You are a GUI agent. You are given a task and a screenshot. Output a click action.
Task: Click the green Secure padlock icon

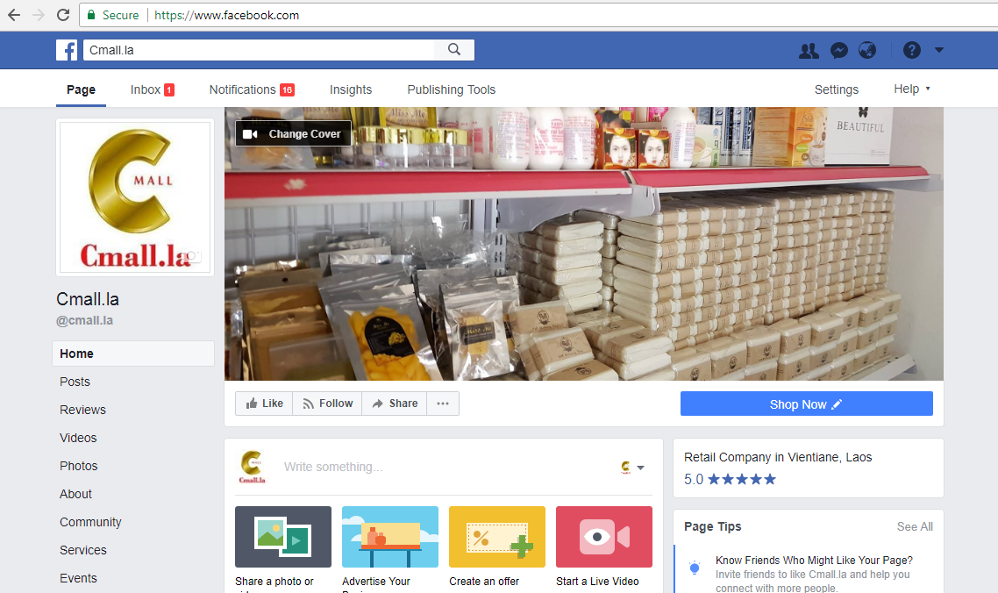pos(91,15)
